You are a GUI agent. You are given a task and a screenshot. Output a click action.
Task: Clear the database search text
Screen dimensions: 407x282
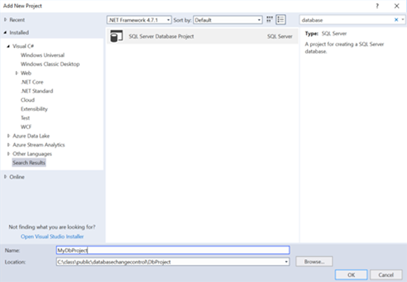396,20
